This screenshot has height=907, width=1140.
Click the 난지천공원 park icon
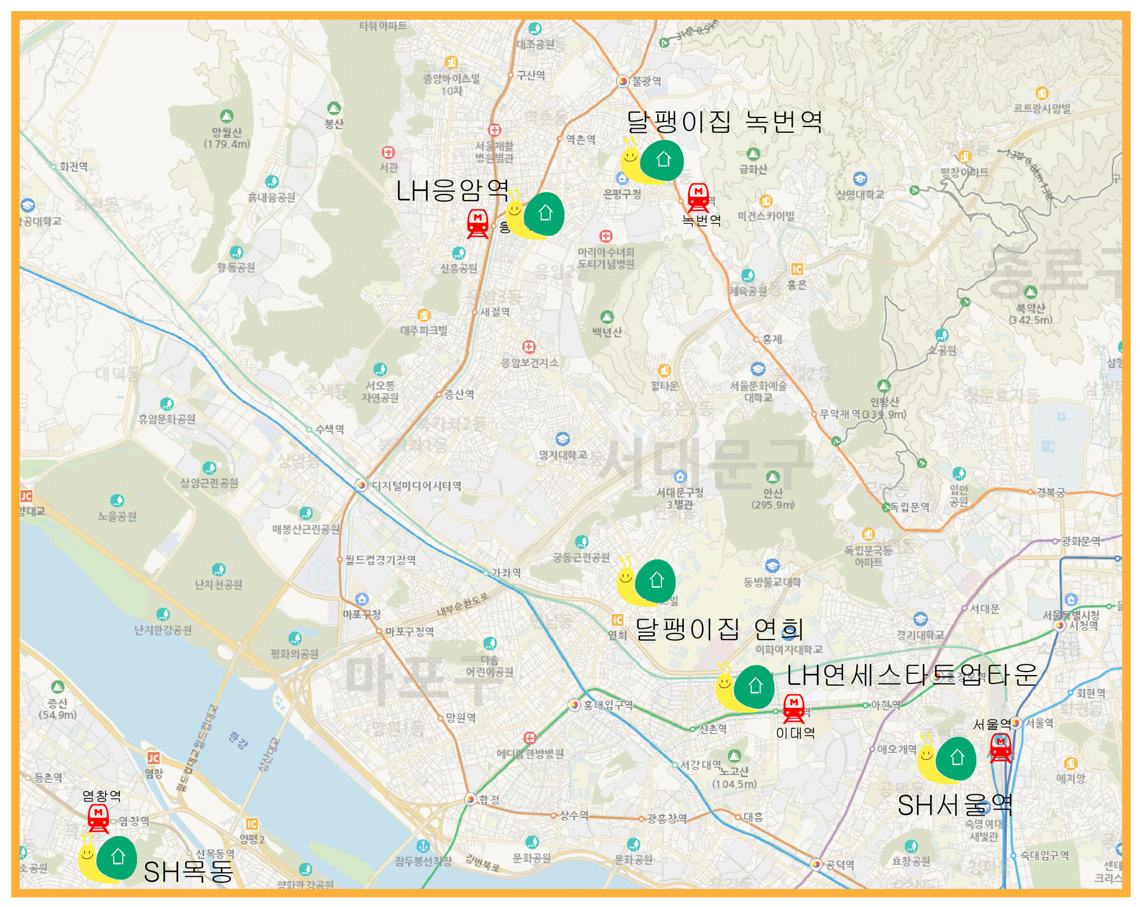click(x=218, y=569)
